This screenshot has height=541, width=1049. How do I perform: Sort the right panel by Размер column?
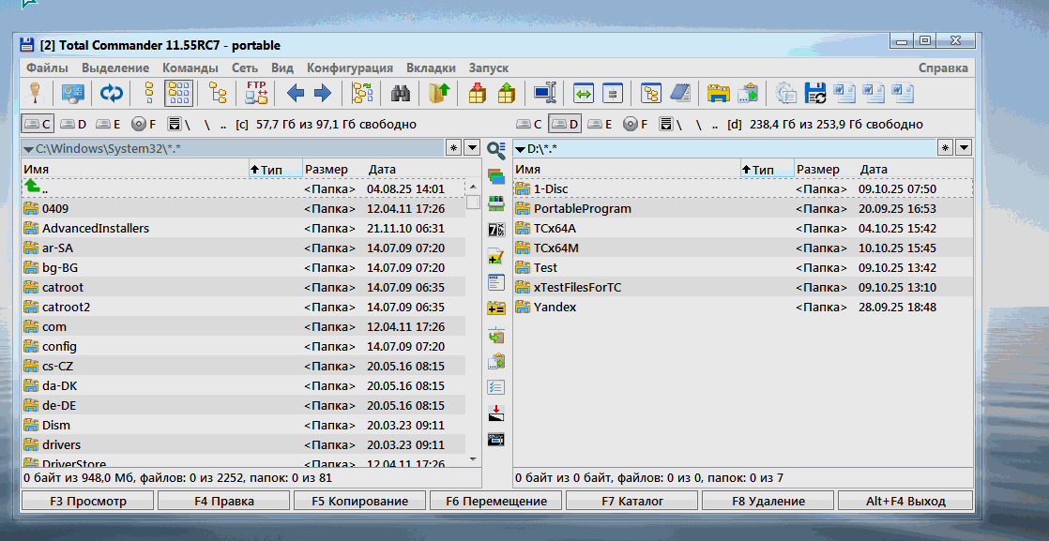click(x=825, y=170)
